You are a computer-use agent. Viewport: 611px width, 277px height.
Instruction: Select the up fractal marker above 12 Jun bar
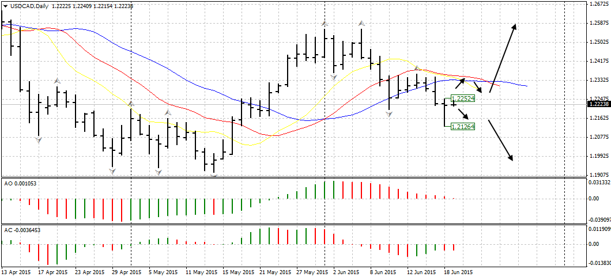tap(417, 68)
